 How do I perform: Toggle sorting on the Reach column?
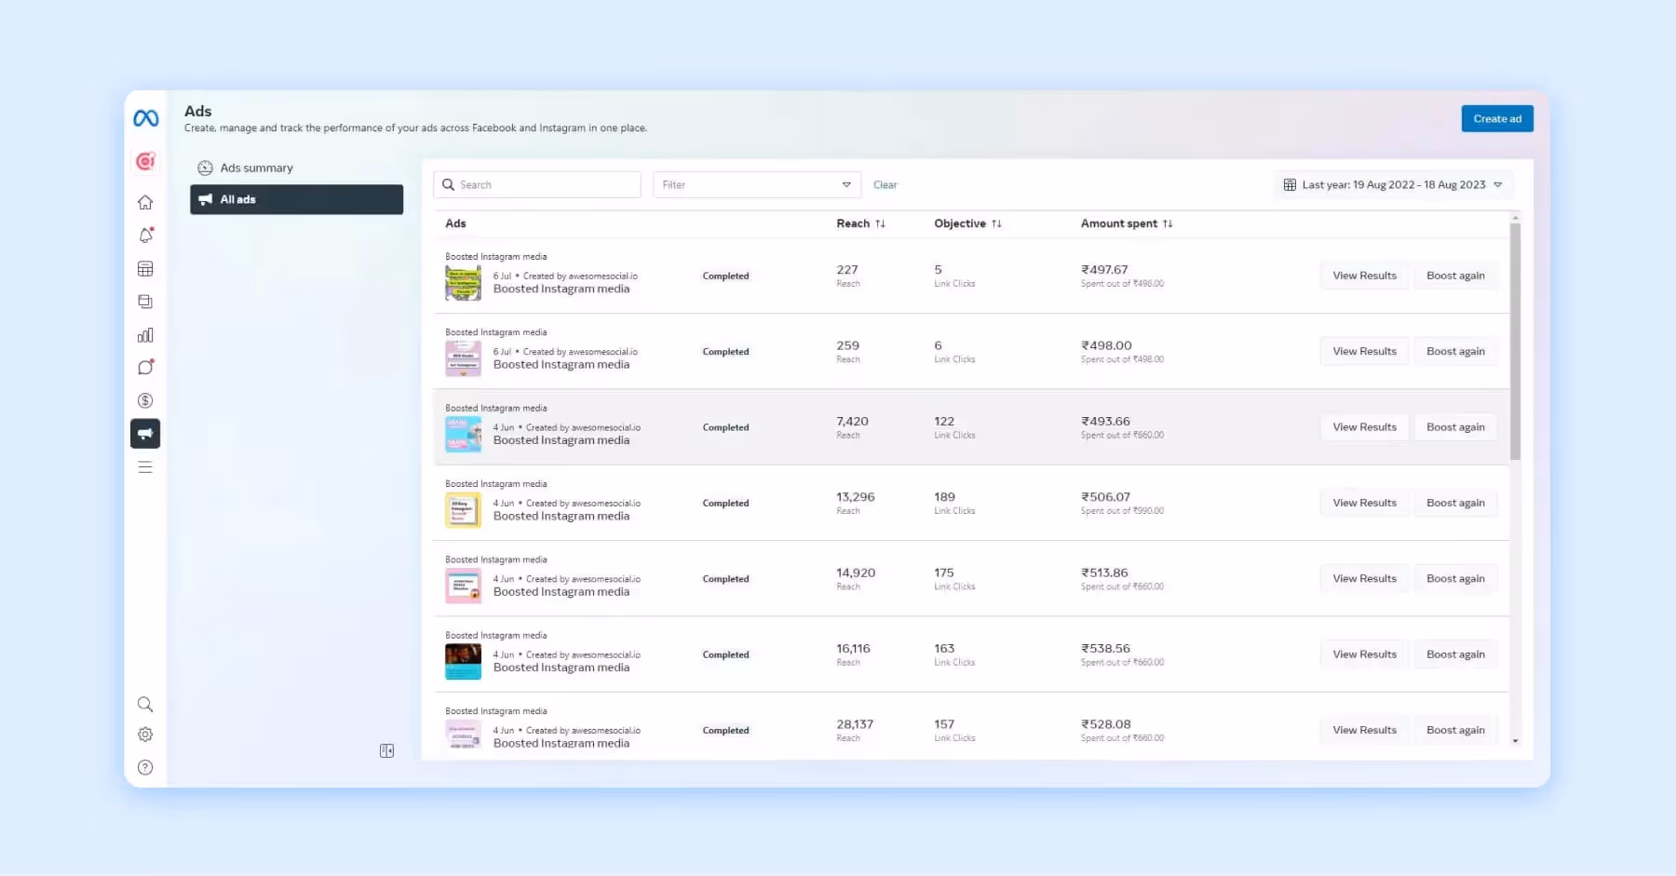[881, 223]
